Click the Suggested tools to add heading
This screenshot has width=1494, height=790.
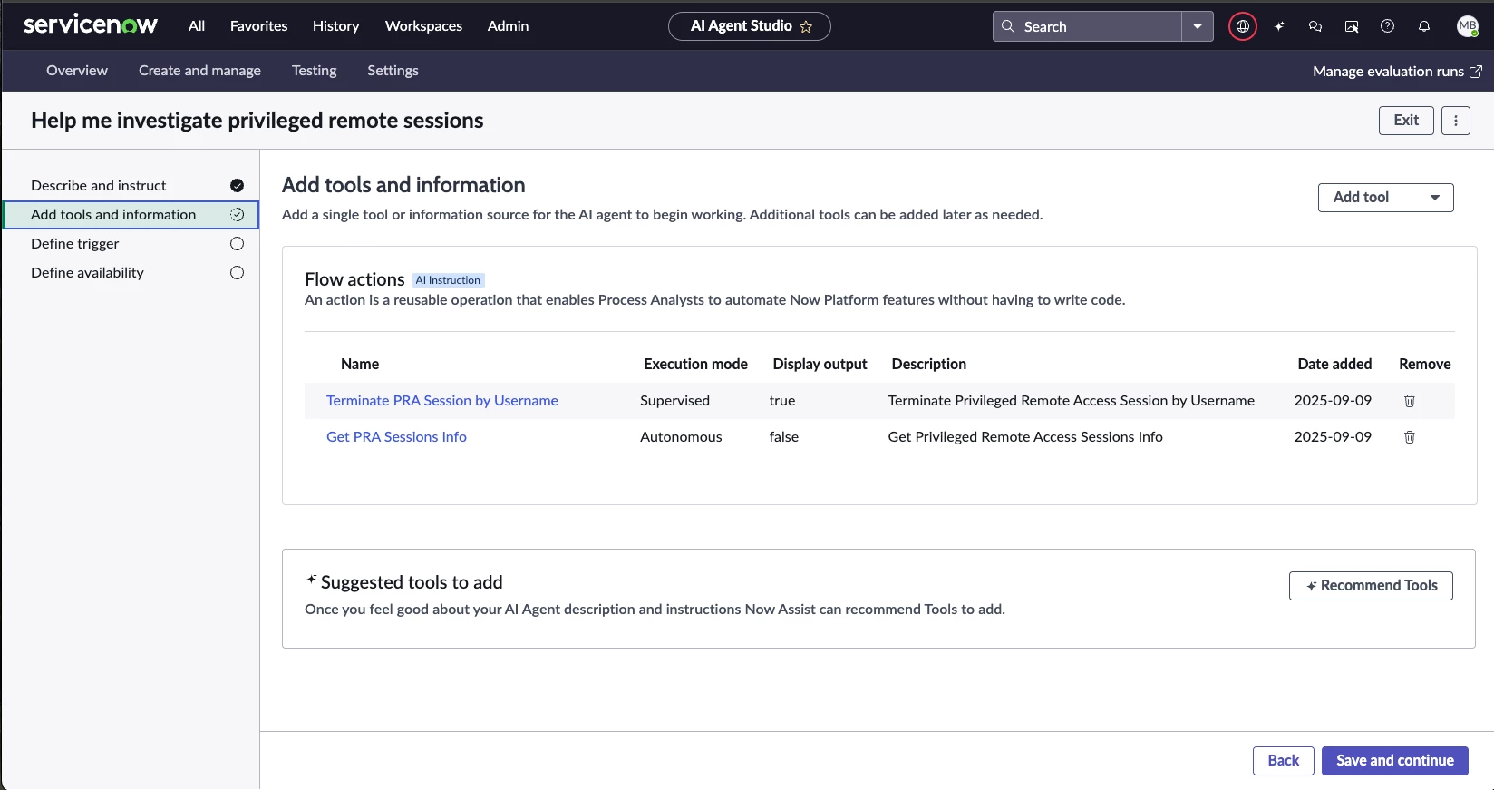pos(412,583)
